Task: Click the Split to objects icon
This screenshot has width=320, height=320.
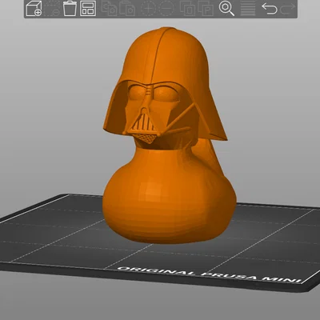Action: (188, 9)
